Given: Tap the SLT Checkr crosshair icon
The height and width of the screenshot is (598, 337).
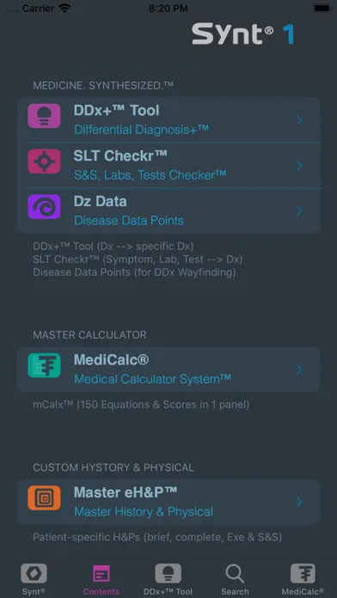Looking at the screenshot, I should coord(44,161).
